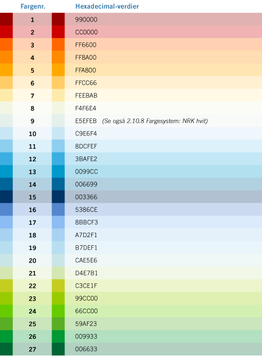Select hex value C9E6F4
The width and height of the screenshot is (262, 356).
(86, 134)
